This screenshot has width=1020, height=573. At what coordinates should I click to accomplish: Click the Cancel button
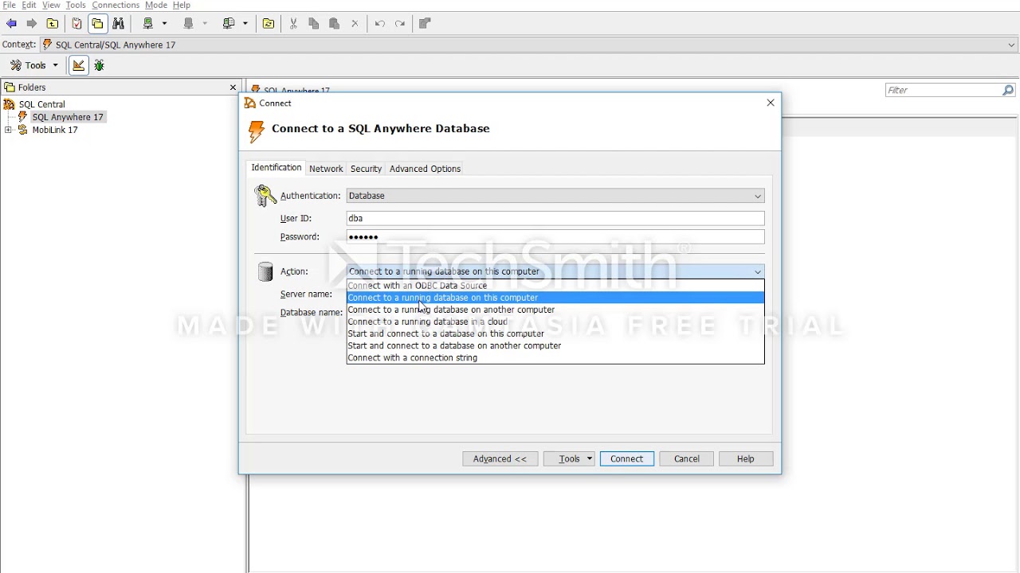pos(686,459)
